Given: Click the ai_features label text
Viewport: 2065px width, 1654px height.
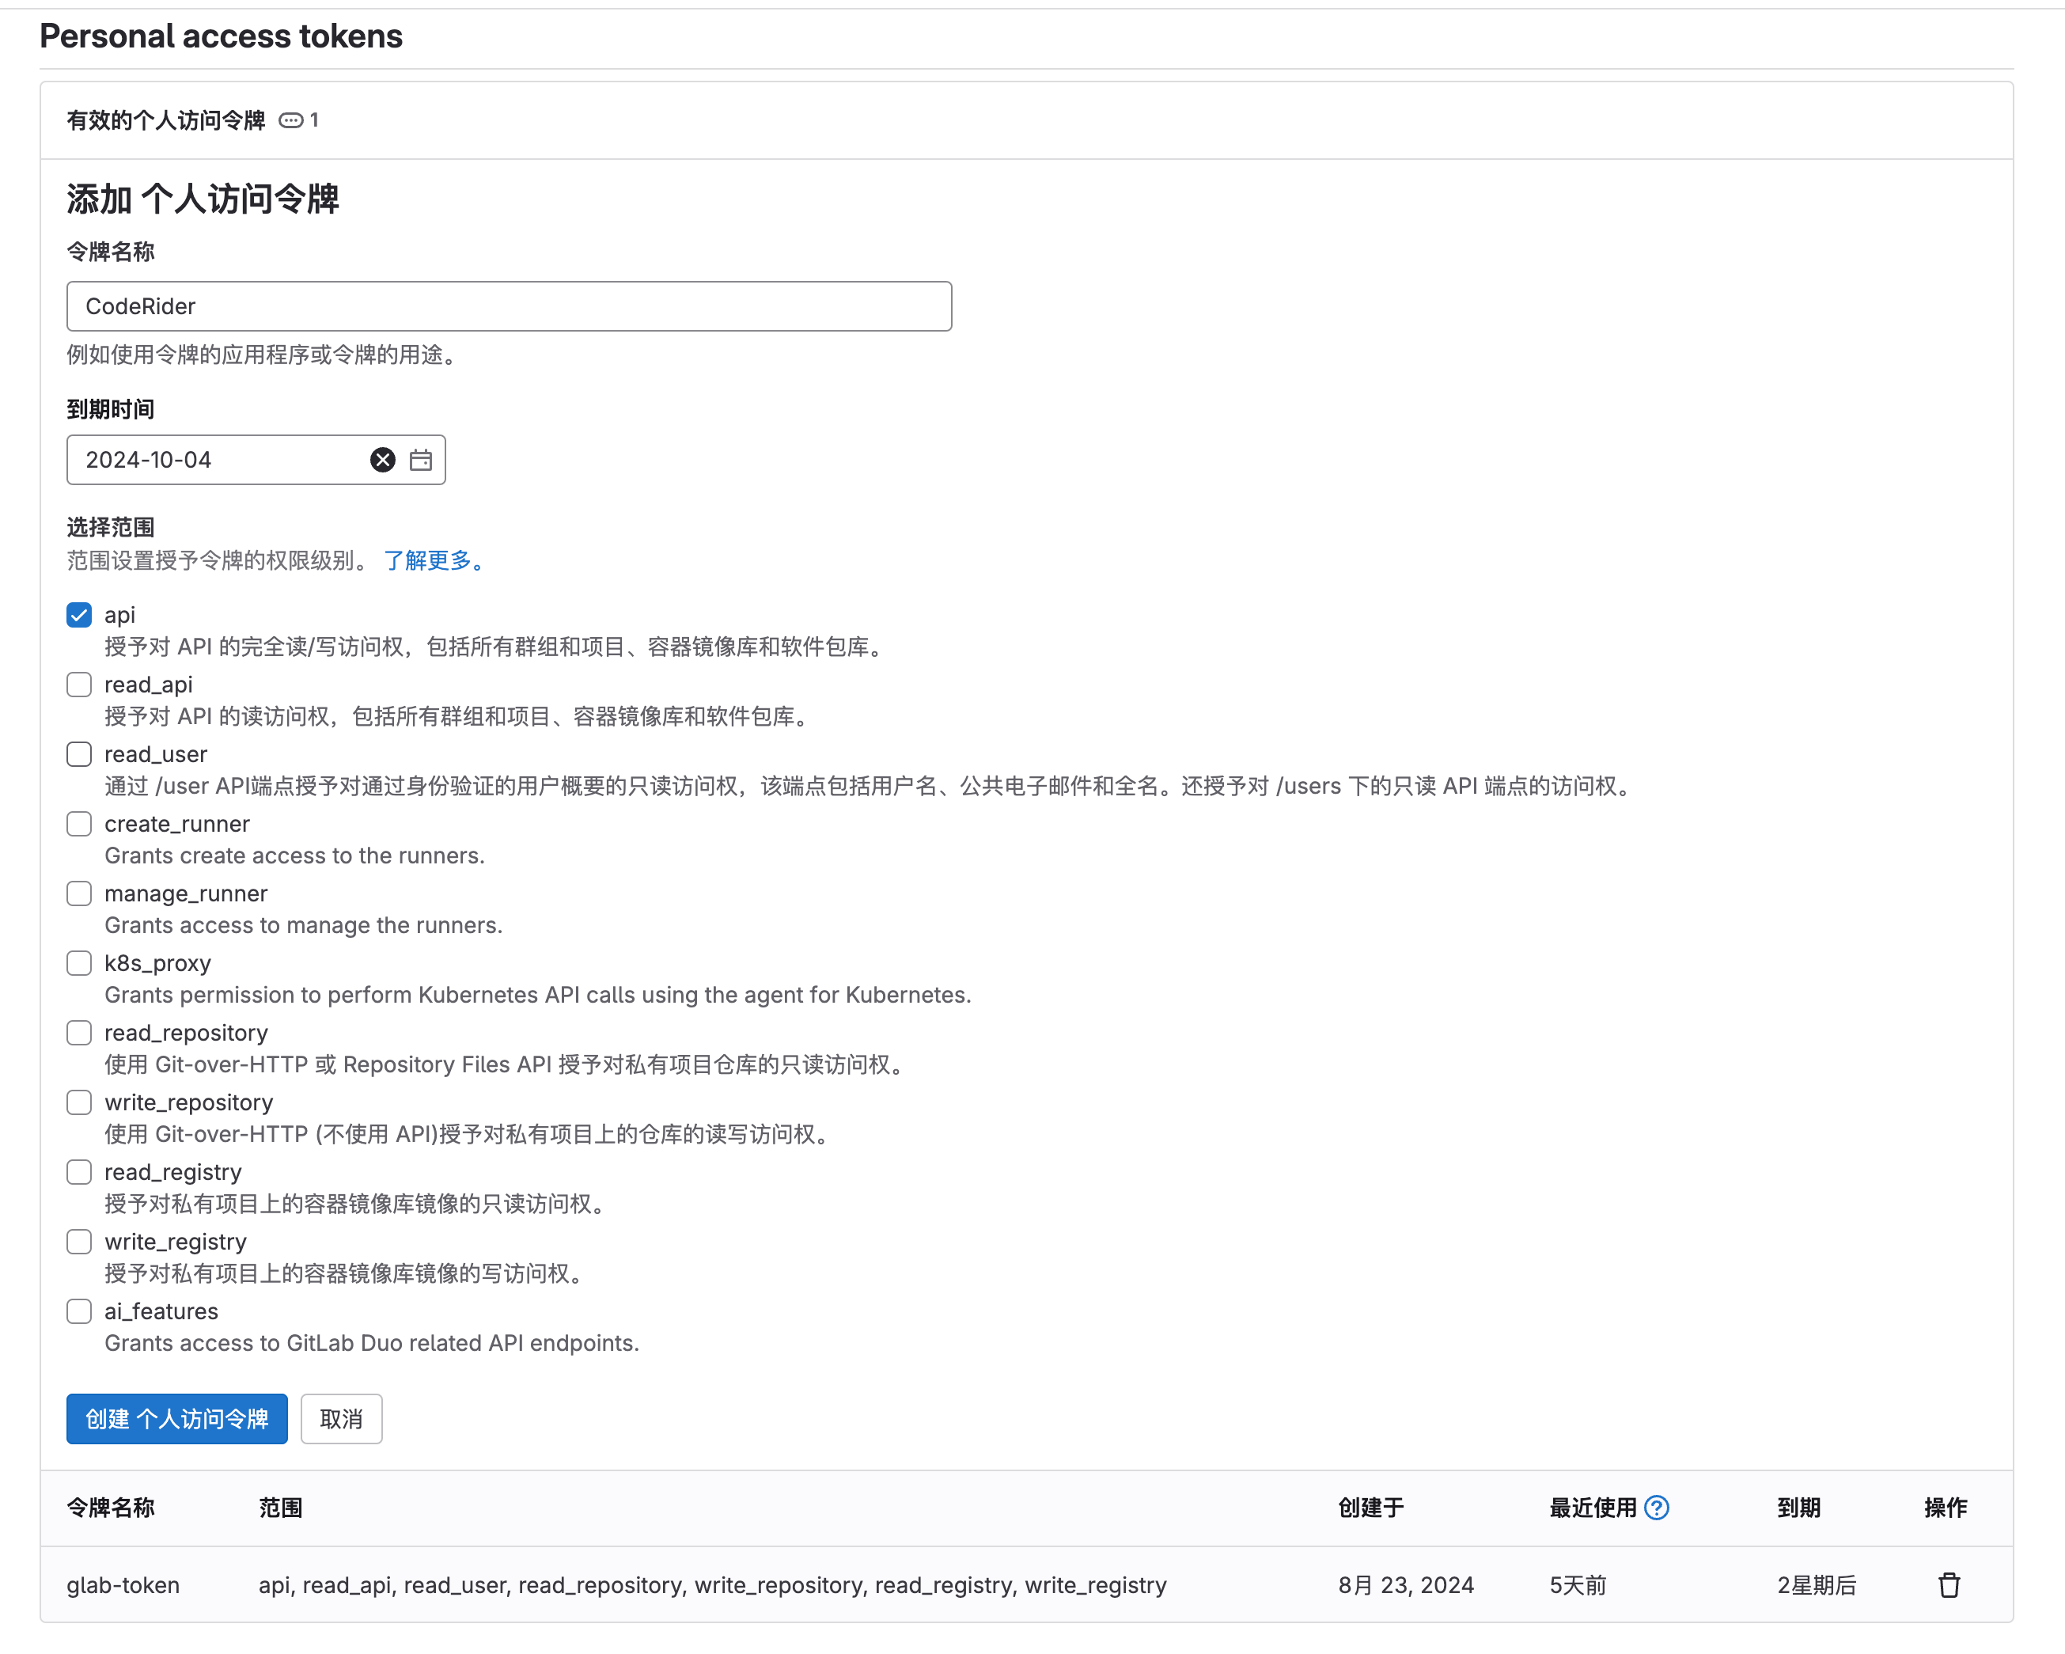Looking at the screenshot, I should click(x=161, y=1311).
